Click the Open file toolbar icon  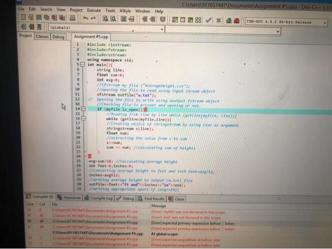(x=31, y=17)
